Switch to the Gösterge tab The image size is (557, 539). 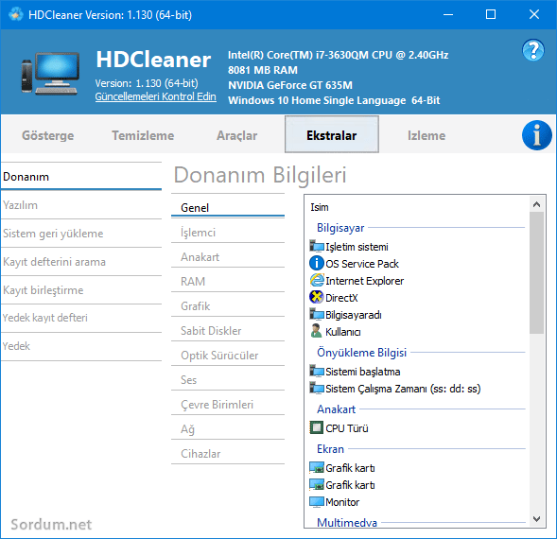pyautogui.click(x=48, y=135)
